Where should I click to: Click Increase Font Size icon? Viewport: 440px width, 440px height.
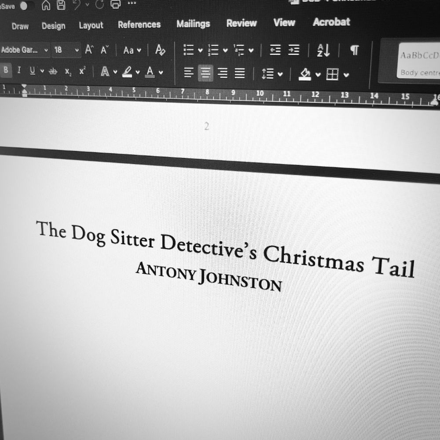(89, 50)
